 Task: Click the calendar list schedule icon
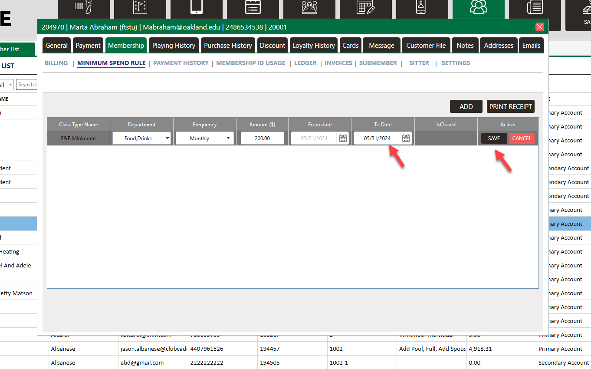click(253, 8)
